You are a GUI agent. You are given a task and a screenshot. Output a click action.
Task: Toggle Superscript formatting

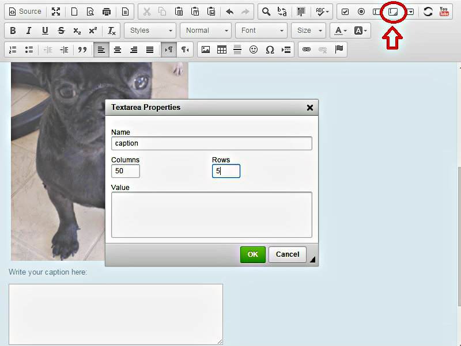tap(93, 31)
